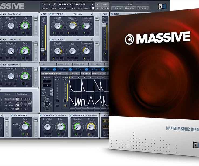
Task: Click the Insert 2 Dry/Wet knob
Action: coord(78,127)
